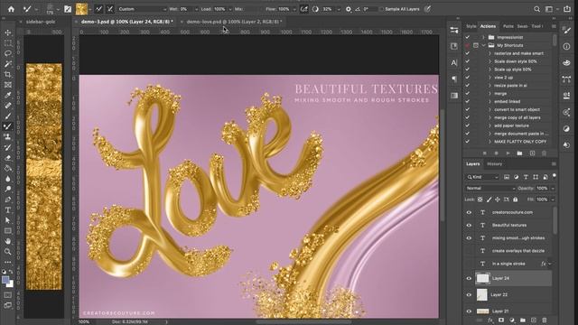Select the Pen tool
The image size is (578, 325).
[x=8, y=200]
